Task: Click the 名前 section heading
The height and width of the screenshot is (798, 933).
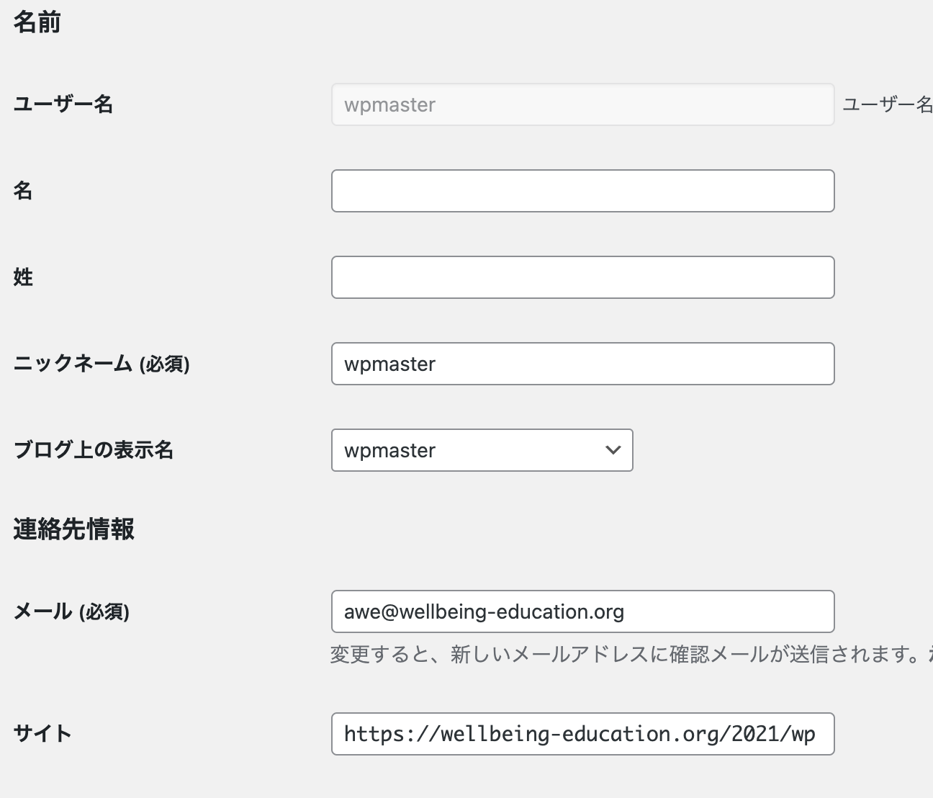Action: [37, 22]
